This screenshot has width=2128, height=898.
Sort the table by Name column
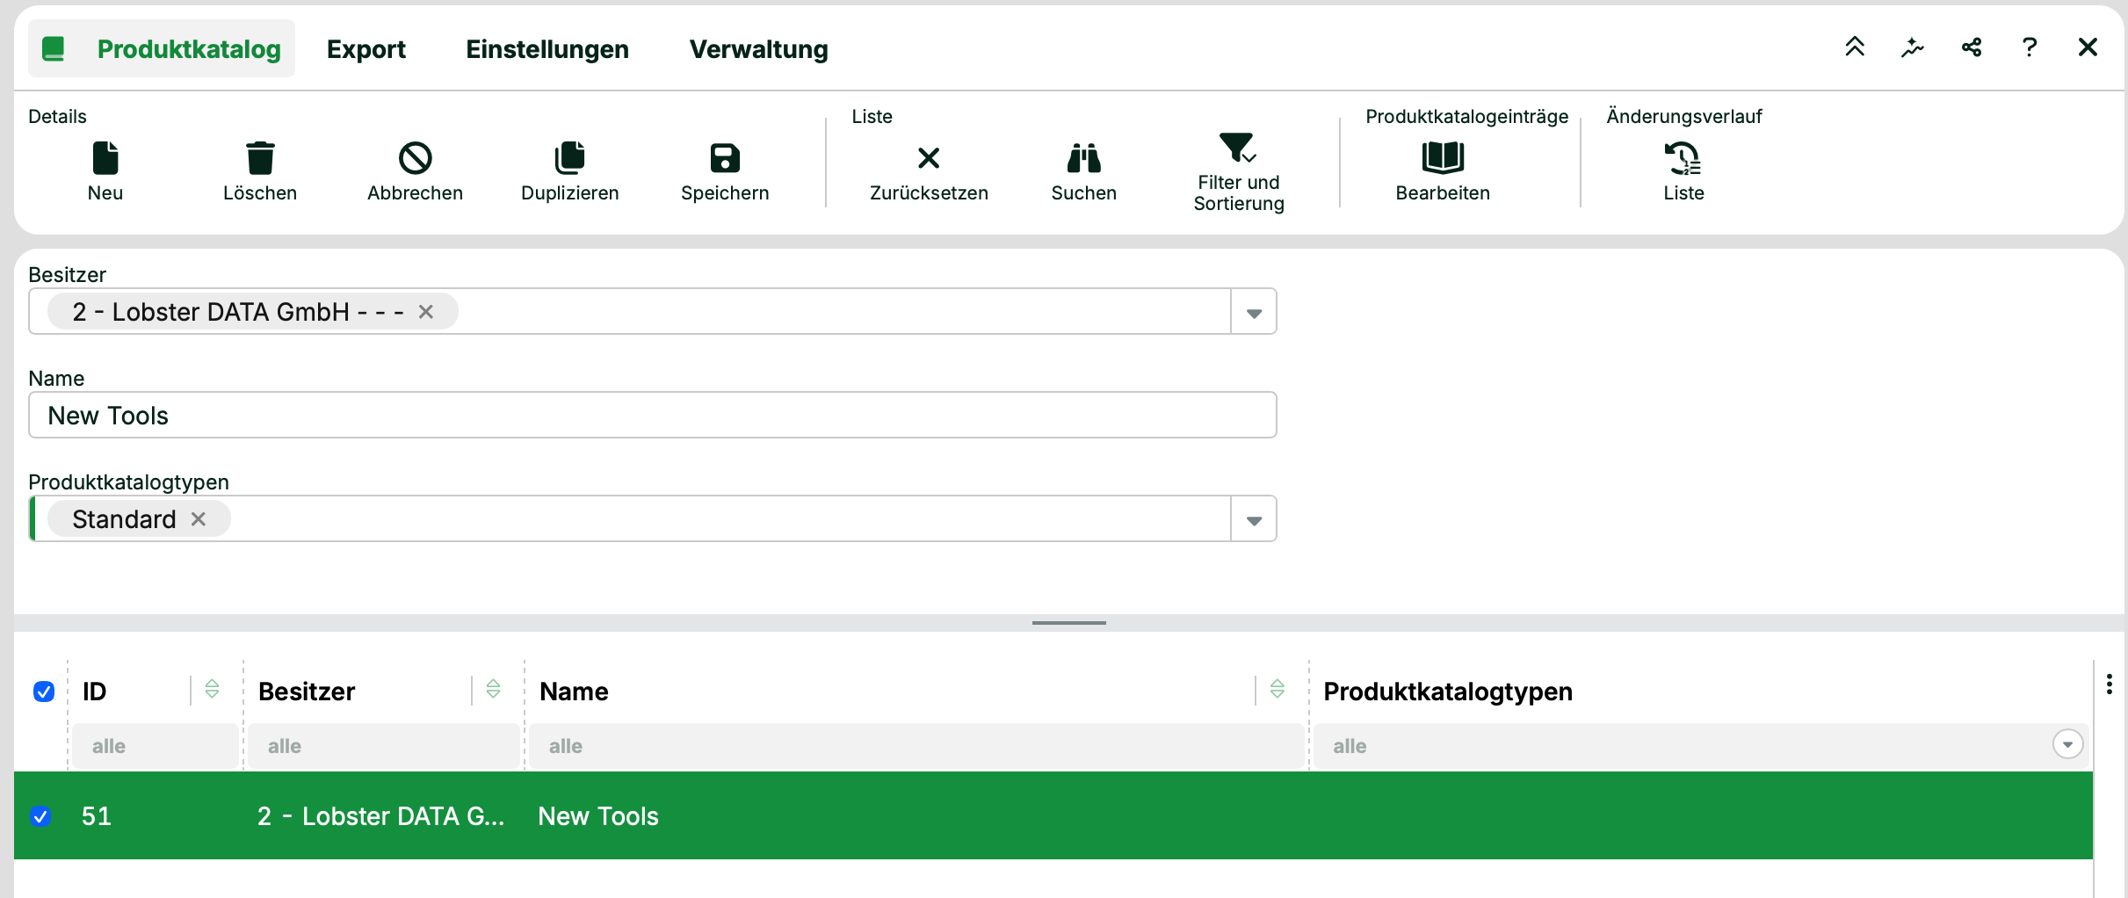[x=1278, y=689]
